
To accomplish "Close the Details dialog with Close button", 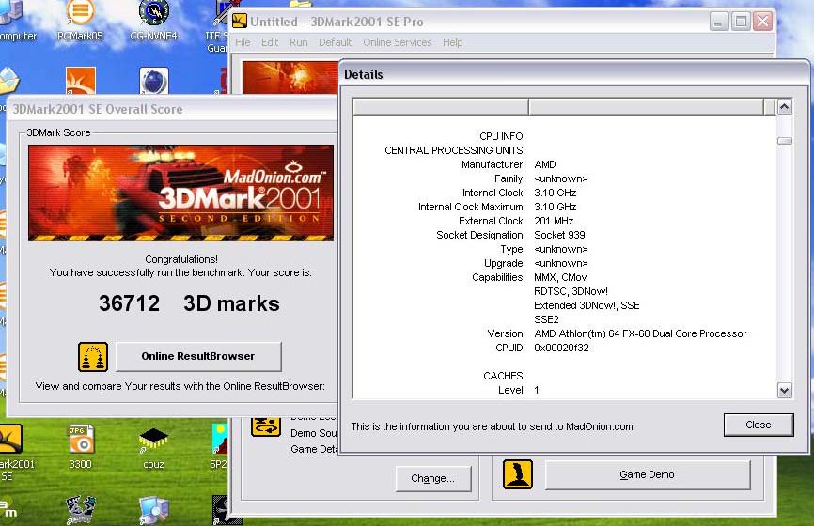I will point(758,425).
